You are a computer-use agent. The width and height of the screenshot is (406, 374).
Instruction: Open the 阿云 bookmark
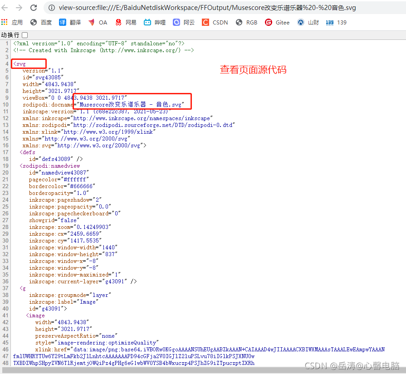coord(184,23)
